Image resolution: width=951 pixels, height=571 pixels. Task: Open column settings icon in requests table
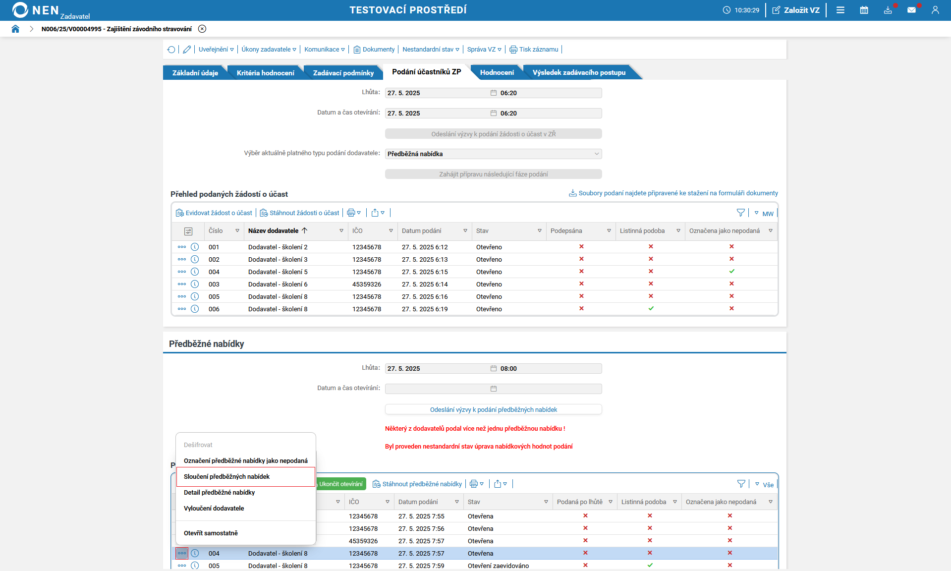pos(188,231)
